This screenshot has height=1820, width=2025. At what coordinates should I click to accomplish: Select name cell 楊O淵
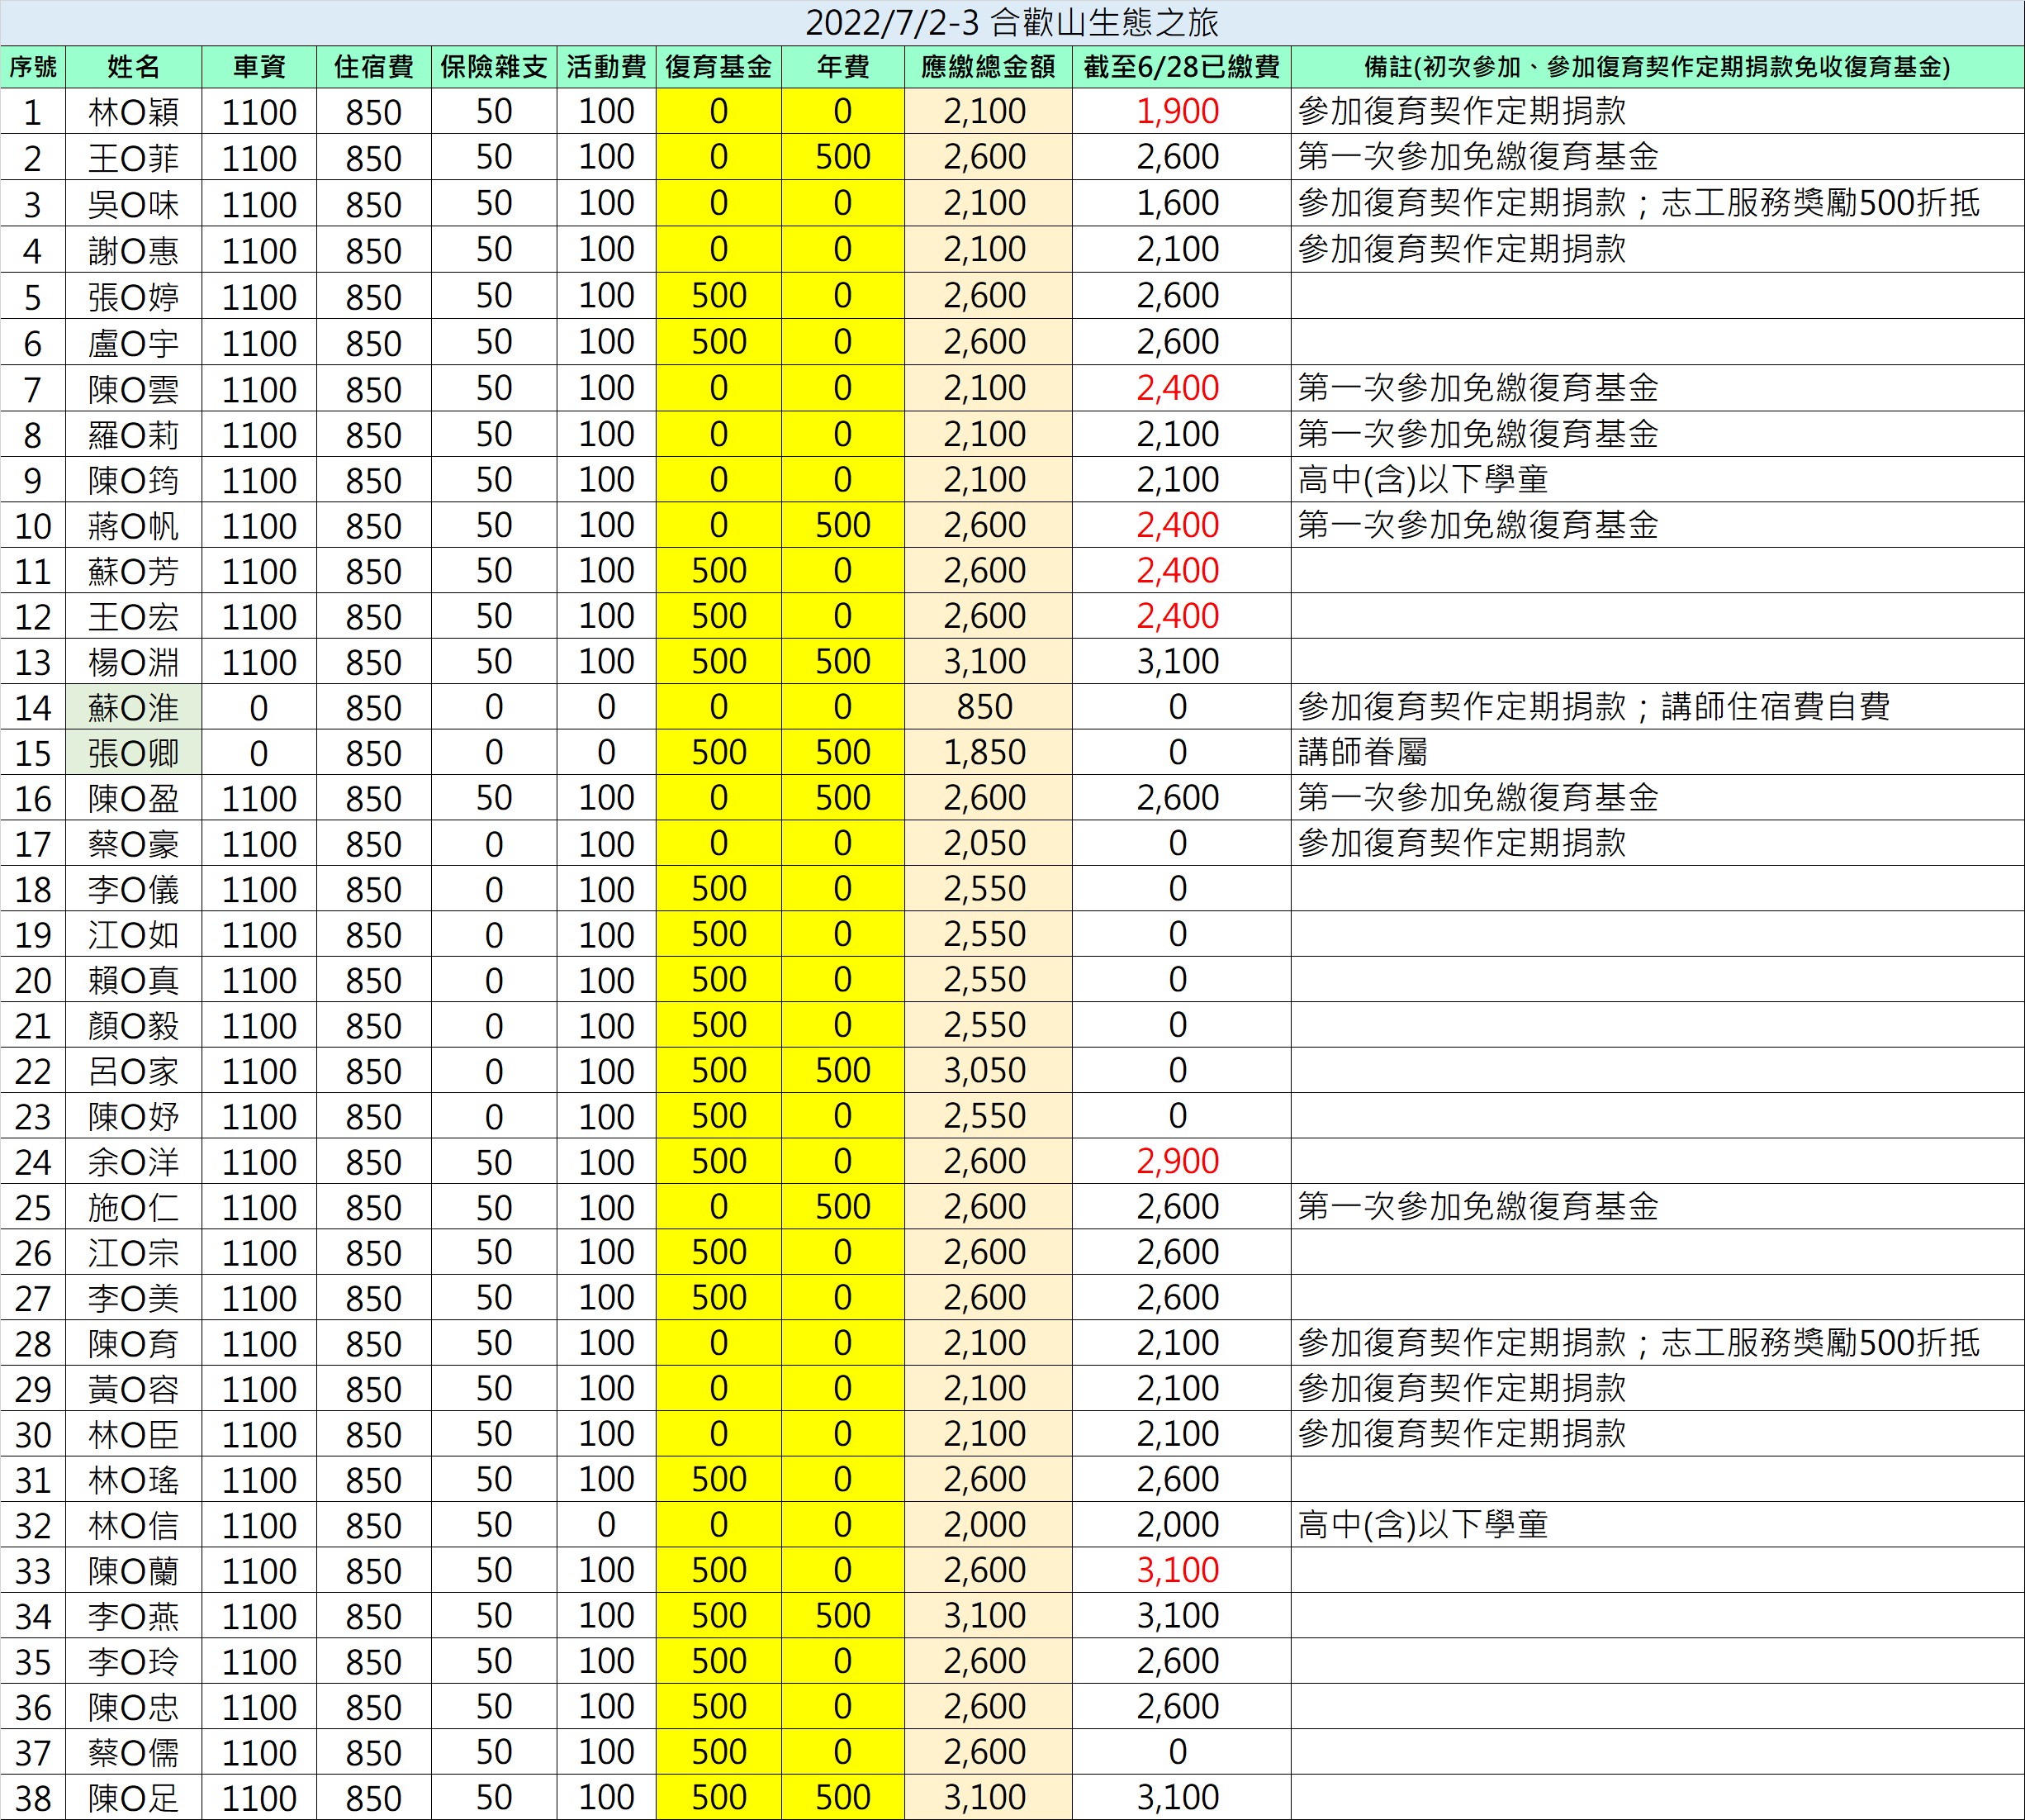134,662
